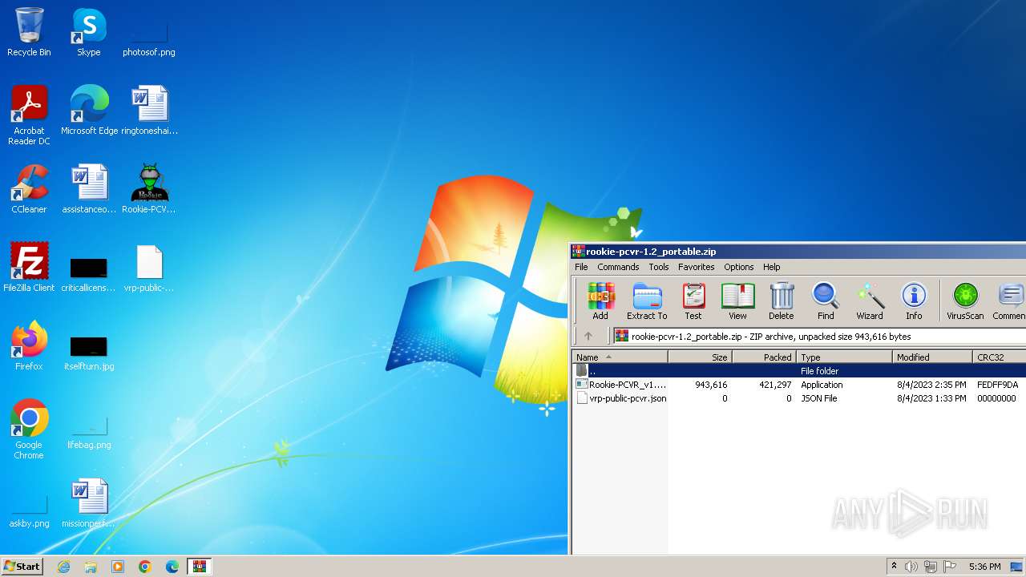Click the Action Center flag icon
This screenshot has height=577, width=1026.
pos(950,567)
